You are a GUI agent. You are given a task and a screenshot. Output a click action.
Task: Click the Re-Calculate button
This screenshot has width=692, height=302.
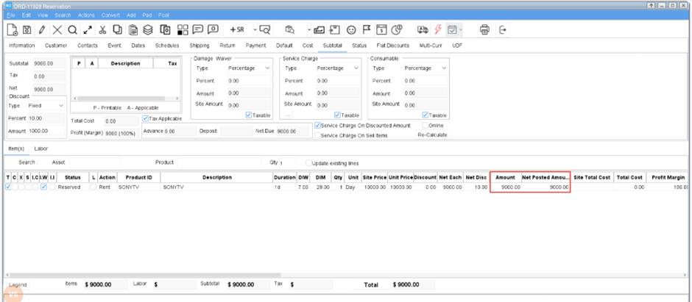pyautogui.click(x=432, y=135)
